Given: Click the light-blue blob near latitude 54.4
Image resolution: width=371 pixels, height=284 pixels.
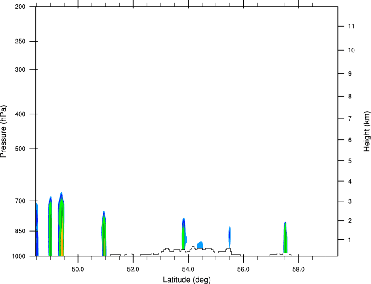Looking at the screenshot, I should (200, 245).
